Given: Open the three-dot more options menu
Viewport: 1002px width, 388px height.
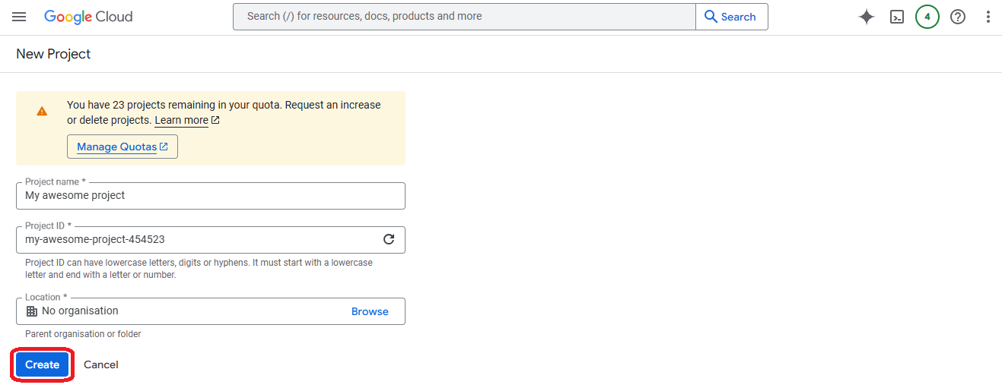Looking at the screenshot, I should coord(988,17).
